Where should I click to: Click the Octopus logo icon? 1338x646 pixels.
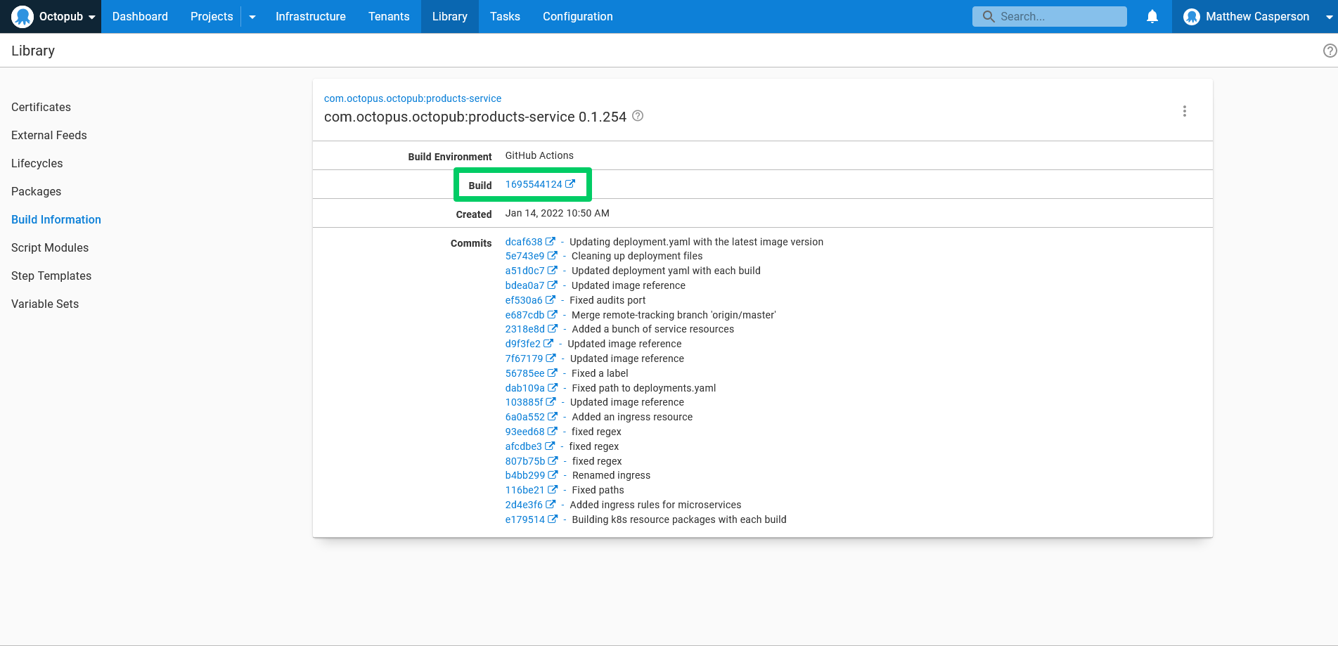coord(22,16)
